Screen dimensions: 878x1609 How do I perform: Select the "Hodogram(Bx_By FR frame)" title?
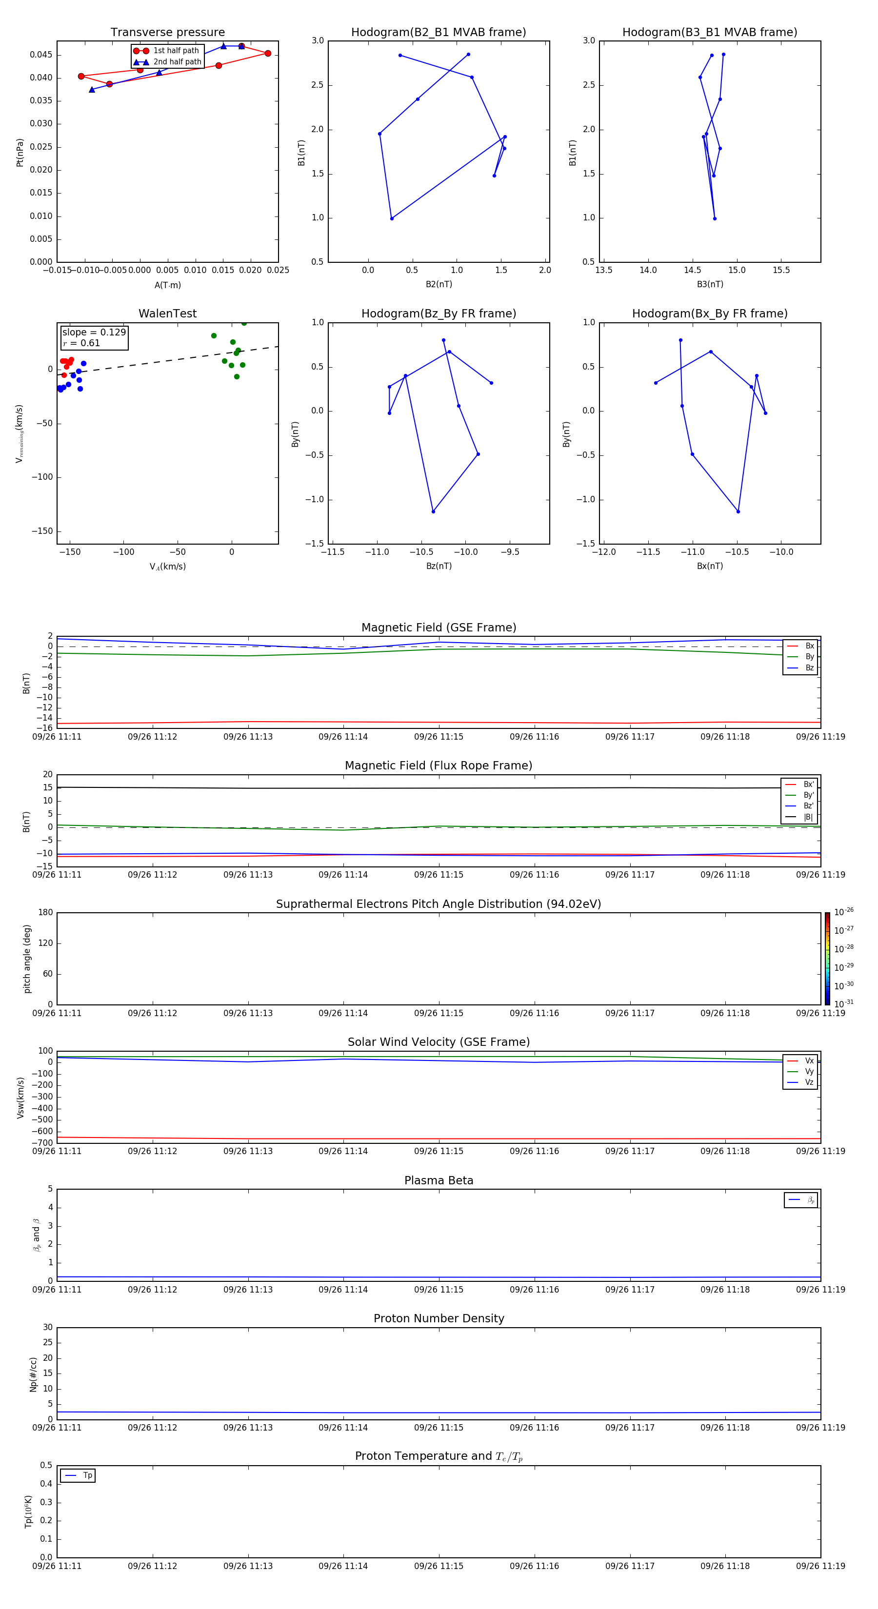tap(710, 314)
